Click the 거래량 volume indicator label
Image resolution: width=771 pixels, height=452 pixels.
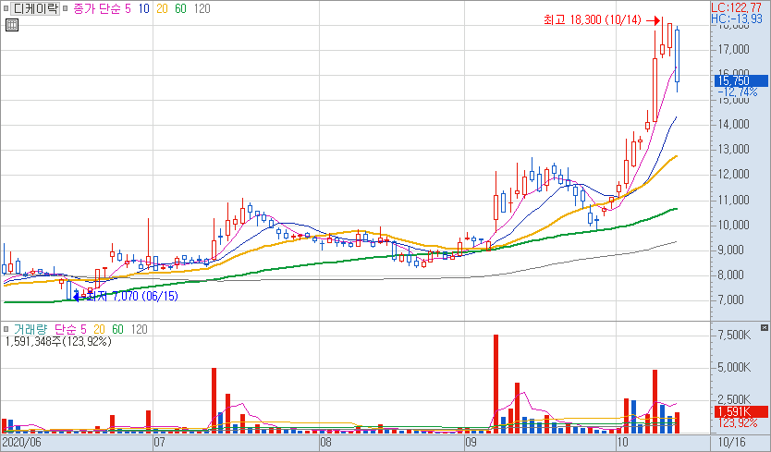click(x=31, y=329)
